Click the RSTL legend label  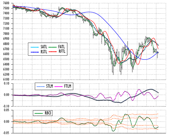point(44,52)
